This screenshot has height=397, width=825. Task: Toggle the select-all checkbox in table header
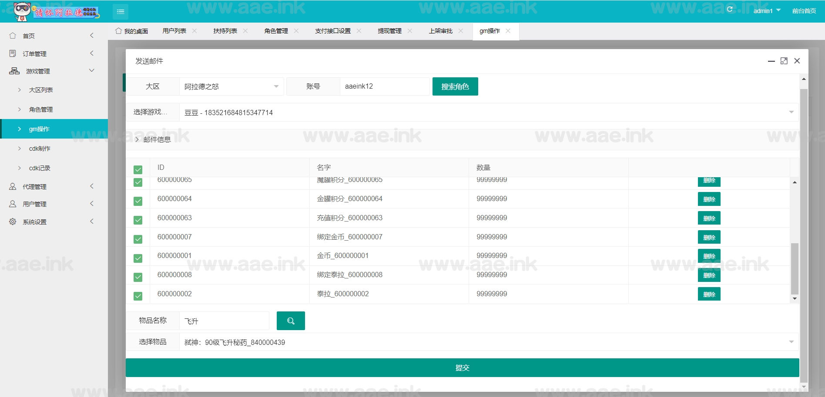click(x=138, y=170)
